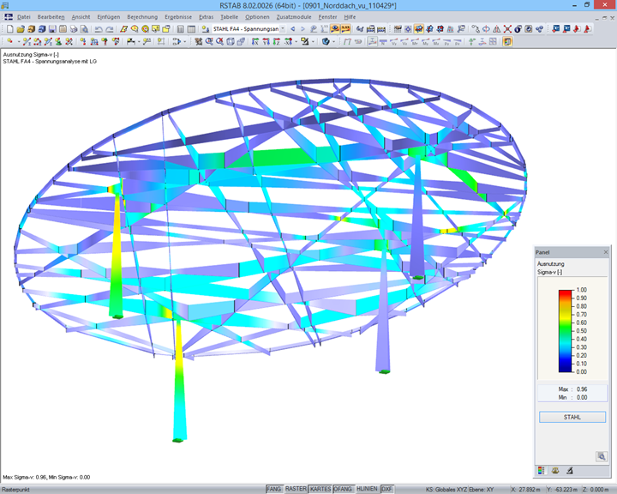The height and width of the screenshot is (494, 617).
Task: Click the factors tab icon in Panel
Action: (555, 470)
